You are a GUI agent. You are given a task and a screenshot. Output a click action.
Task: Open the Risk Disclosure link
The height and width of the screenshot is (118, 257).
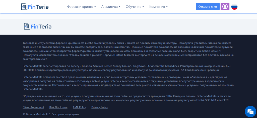click(x=58, y=107)
